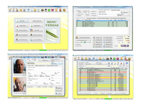Click the green dollar icon in Menu Vendas toolbar
The image size is (141, 105).
click(49, 10)
